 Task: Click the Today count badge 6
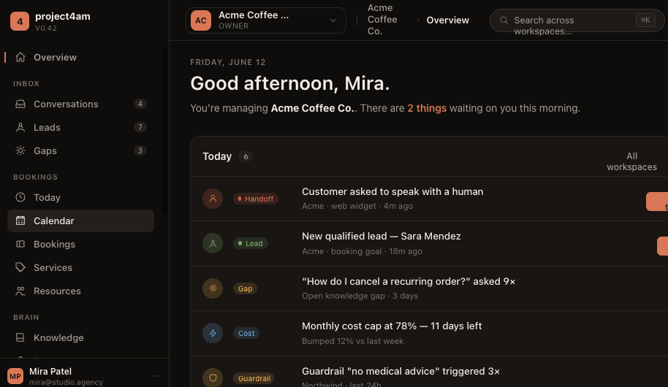point(246,157)
